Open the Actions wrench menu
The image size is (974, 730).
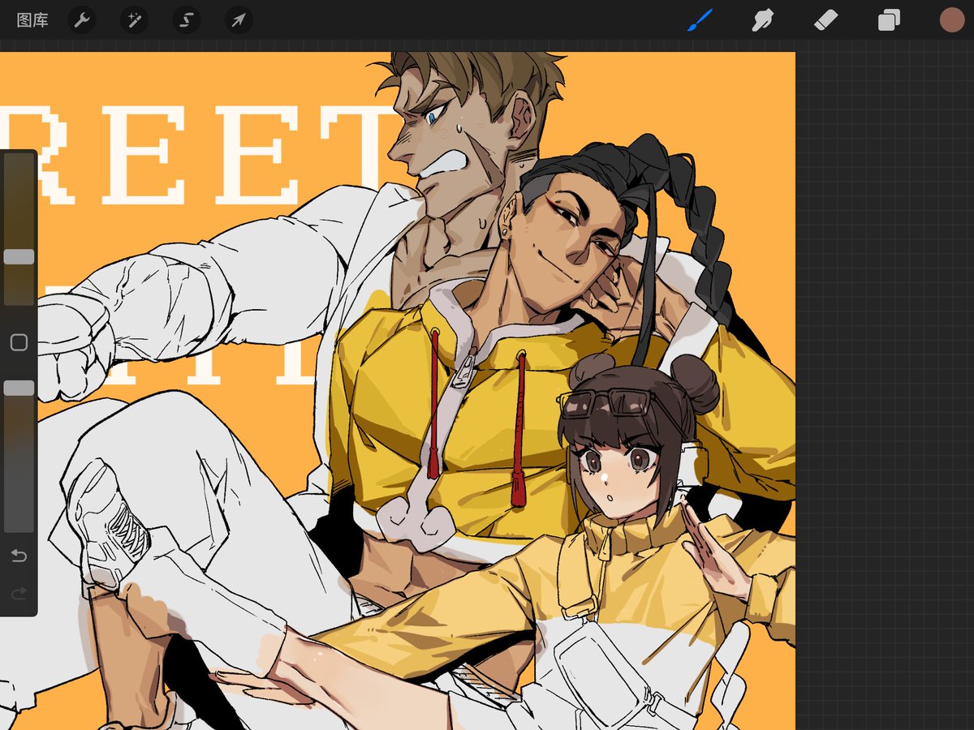point(81,20)
